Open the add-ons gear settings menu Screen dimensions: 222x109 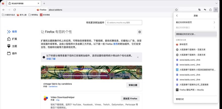pos(140,32)
